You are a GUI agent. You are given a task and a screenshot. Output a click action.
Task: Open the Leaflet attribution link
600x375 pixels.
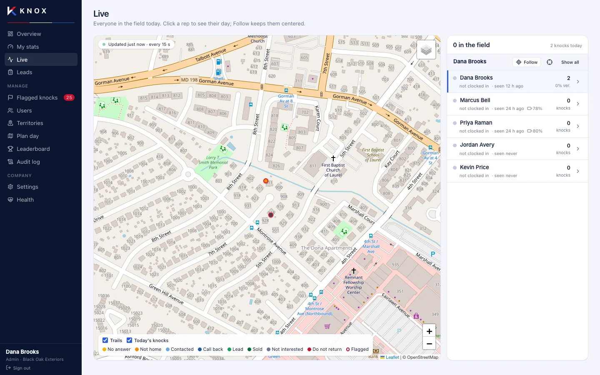coord(390,357)
